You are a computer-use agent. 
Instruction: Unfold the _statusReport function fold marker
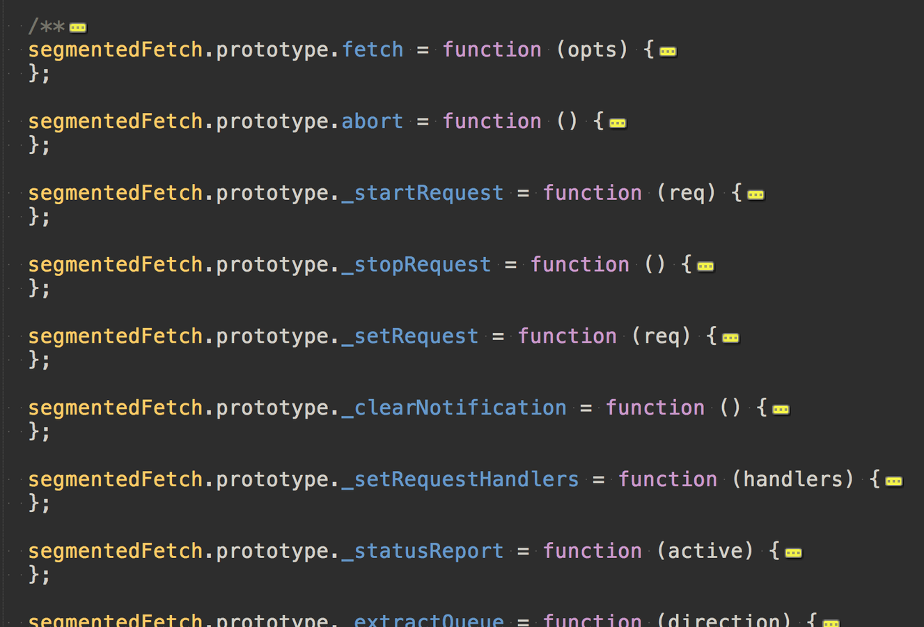(793, 553)
